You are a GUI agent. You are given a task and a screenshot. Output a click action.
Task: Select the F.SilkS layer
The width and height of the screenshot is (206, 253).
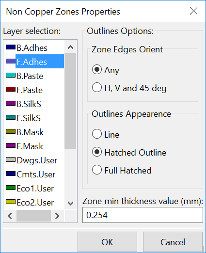click(x=29, y=118)
